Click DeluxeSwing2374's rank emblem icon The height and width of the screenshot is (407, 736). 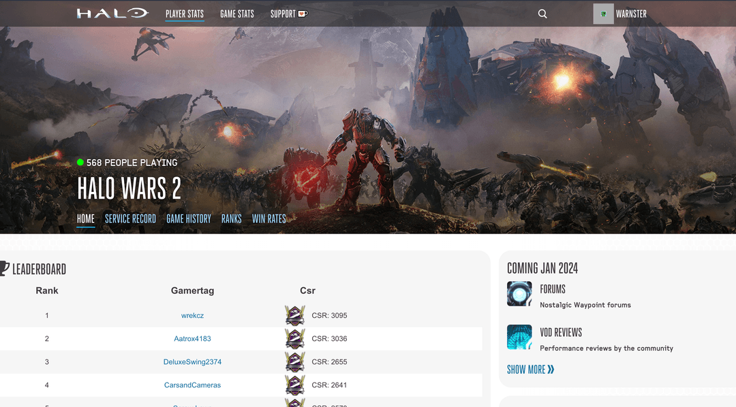pyautogui.click(x=295, y=362)
